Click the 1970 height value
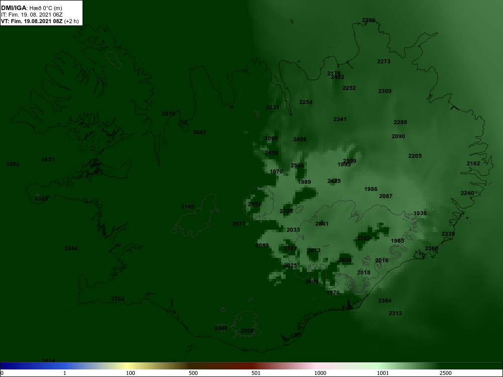 [276, 171]
